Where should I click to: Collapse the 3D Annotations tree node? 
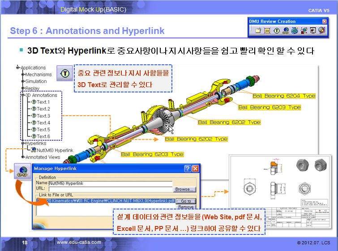(22, 95)
